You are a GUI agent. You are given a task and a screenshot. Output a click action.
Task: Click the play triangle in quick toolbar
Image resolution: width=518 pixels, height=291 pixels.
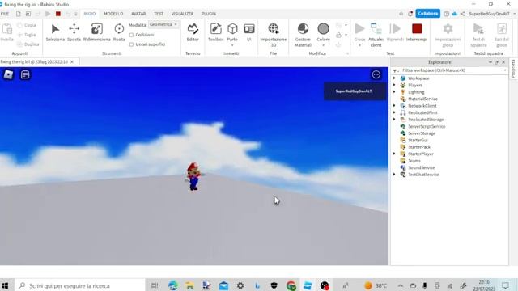(48, 14)
